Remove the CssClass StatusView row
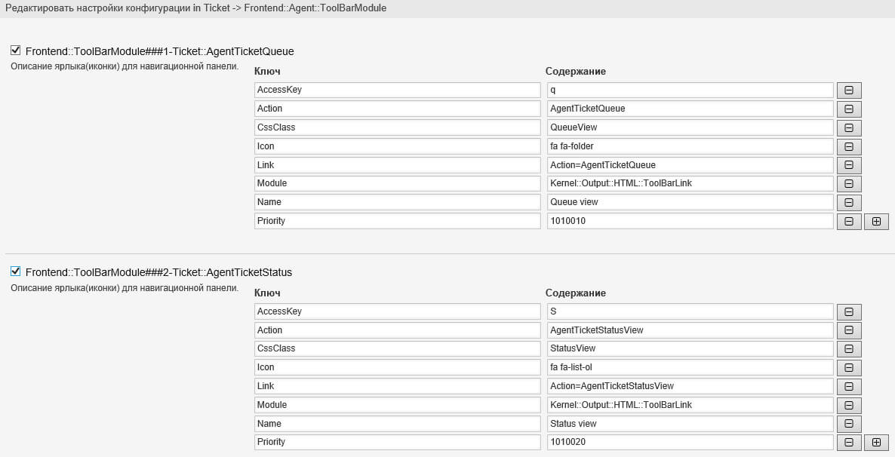This screenshot has width=895, height=457. [x=849, y=349]
